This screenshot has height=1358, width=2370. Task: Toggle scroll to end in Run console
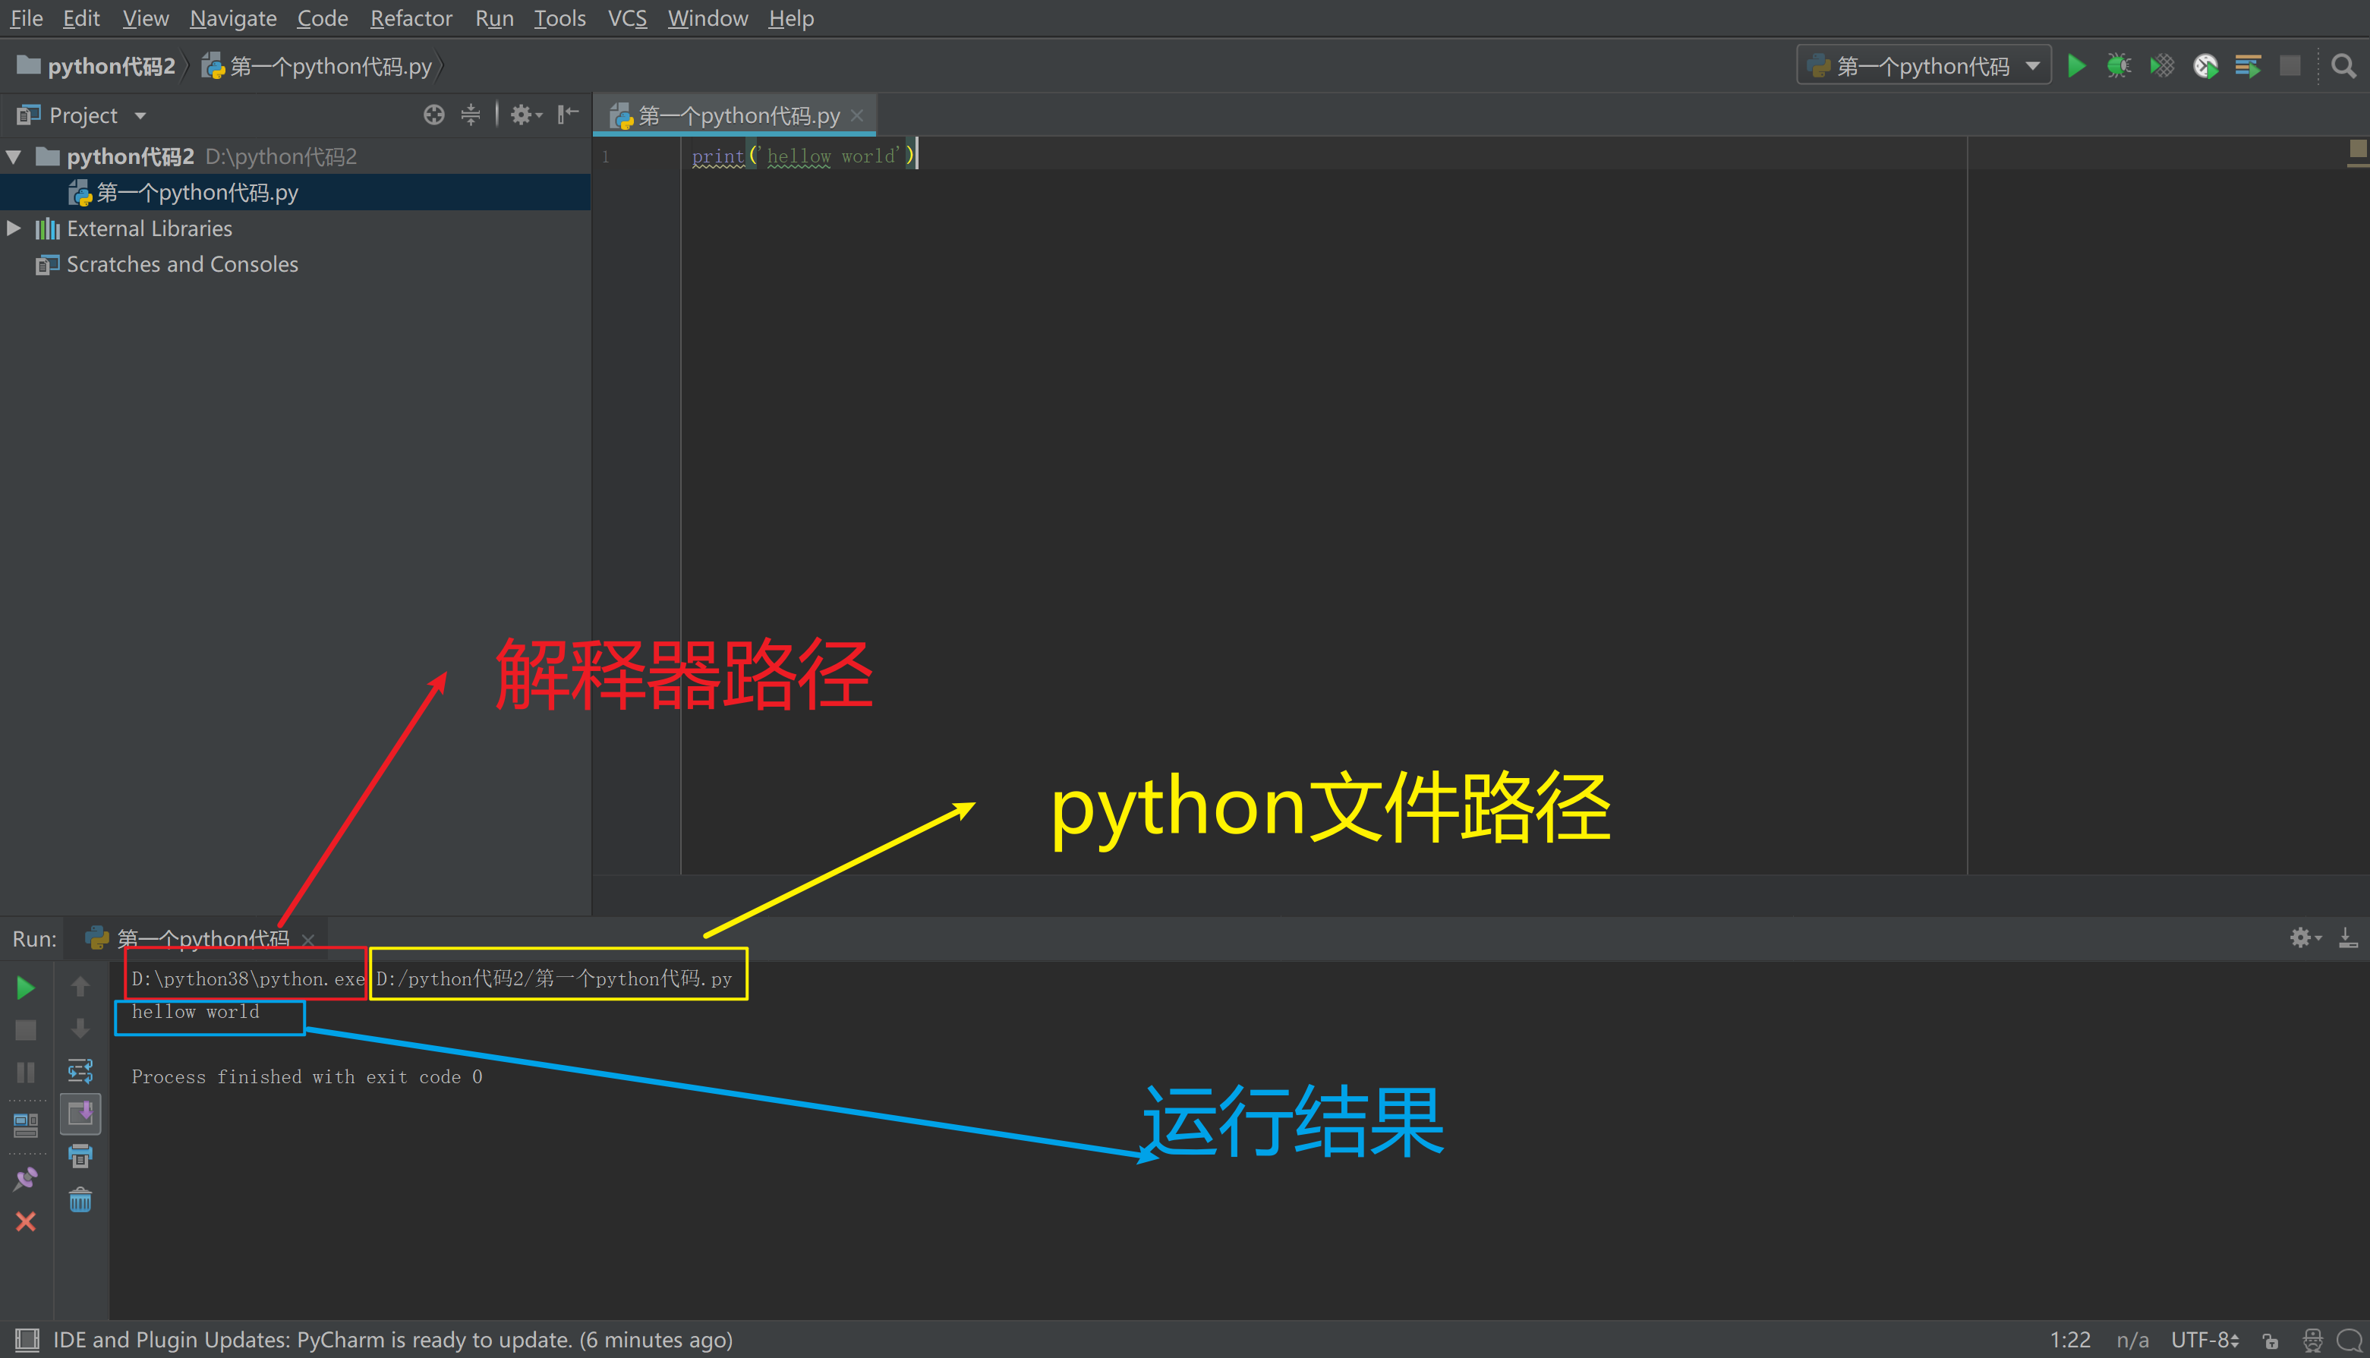(80, 1114)
